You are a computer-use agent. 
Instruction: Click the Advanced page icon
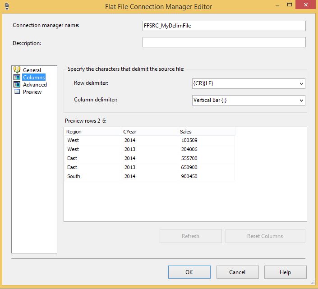point(17,85)
